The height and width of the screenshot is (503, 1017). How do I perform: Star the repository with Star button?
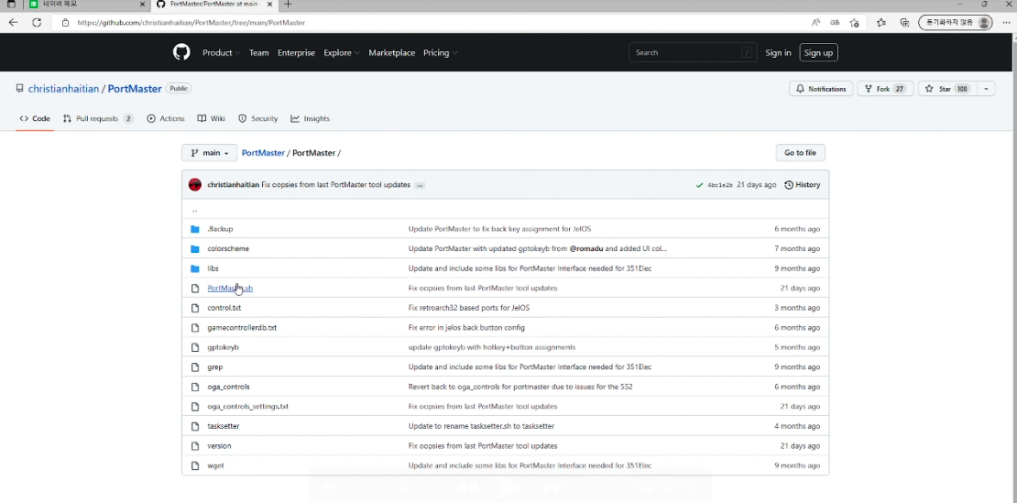pyautogui.click(x=947, y=89)
